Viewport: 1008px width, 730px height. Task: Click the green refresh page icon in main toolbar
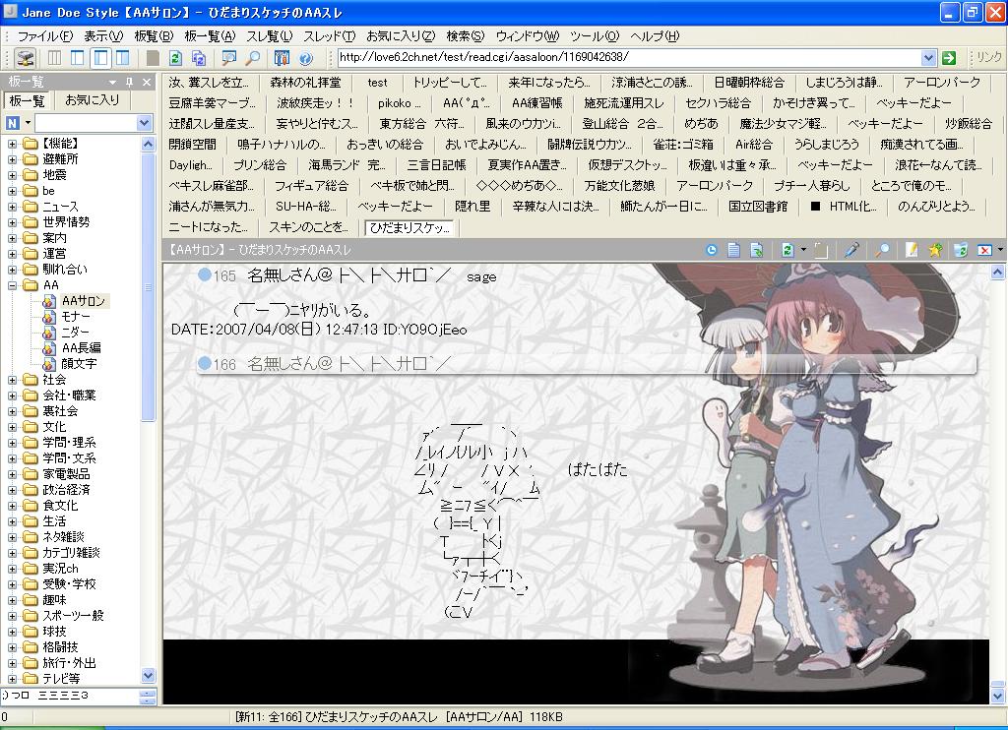click(x=175, y=58)
